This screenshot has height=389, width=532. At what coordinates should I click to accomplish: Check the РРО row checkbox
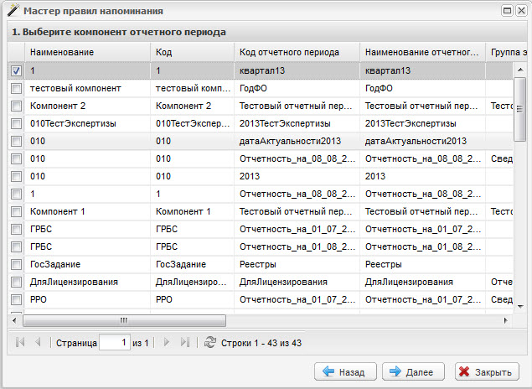point(16,299)
